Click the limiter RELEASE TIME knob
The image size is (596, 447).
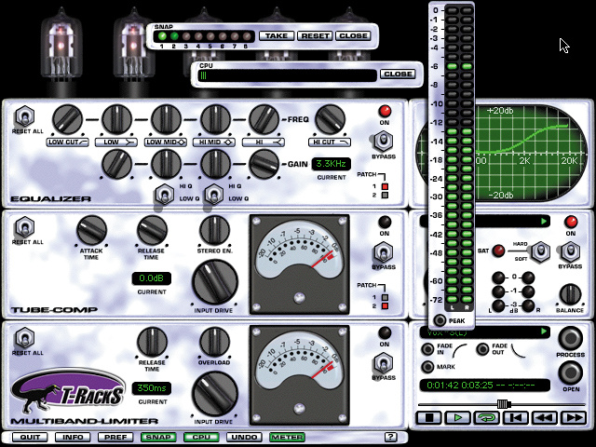[152, 342]
